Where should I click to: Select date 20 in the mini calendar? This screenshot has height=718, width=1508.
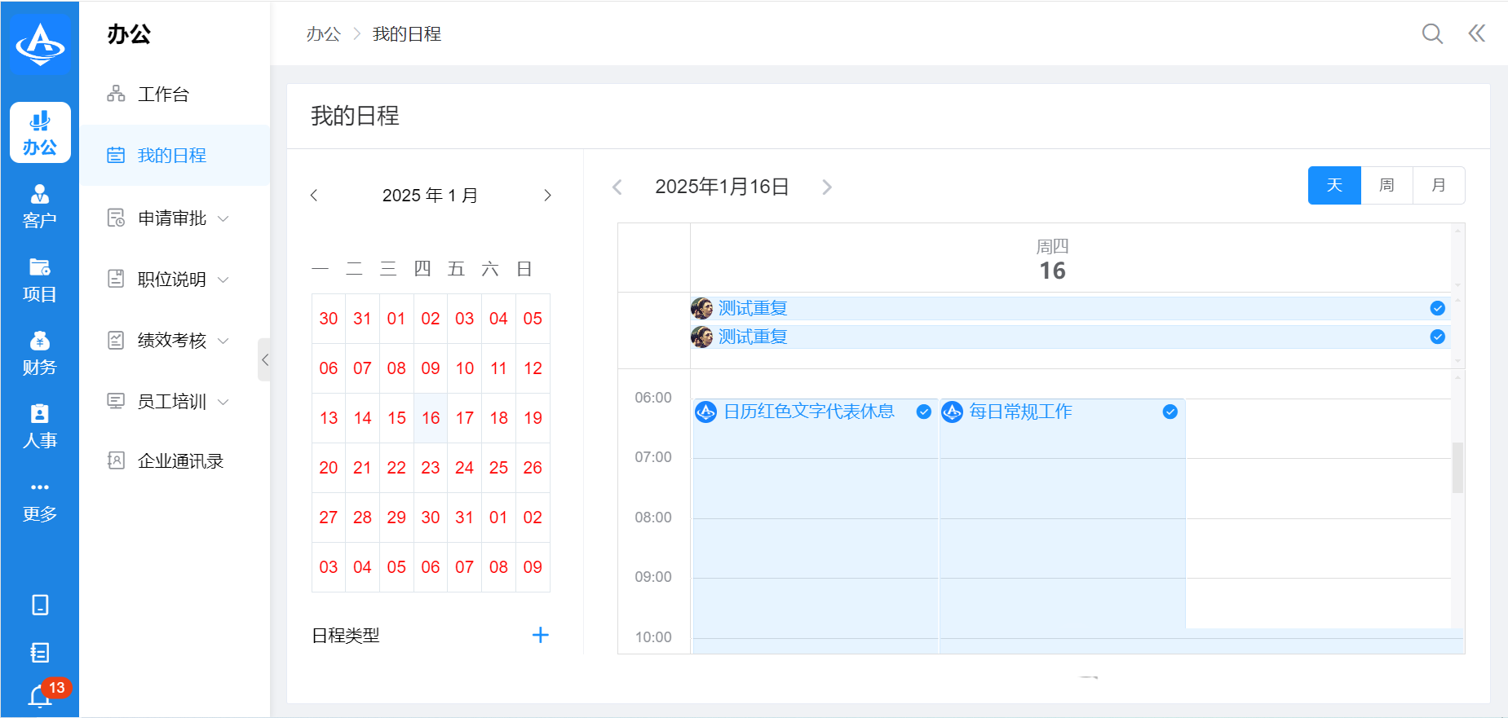click(x=329, y=468)
